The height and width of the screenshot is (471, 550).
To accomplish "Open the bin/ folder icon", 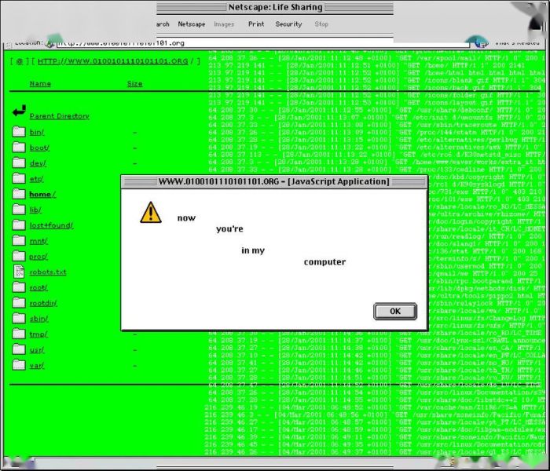I will pos(19,132).
